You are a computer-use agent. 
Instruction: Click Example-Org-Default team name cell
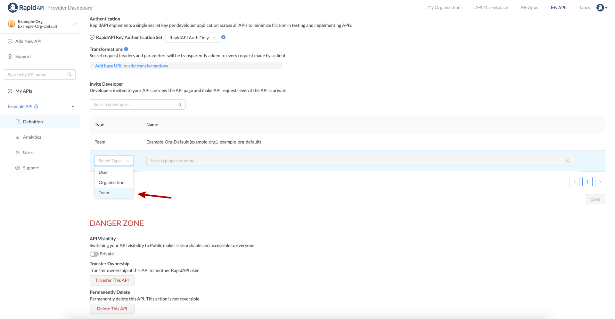click(x=204, y=142)
